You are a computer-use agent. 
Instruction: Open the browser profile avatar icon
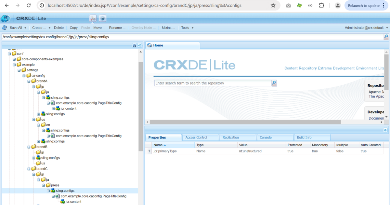pos(338,6)
